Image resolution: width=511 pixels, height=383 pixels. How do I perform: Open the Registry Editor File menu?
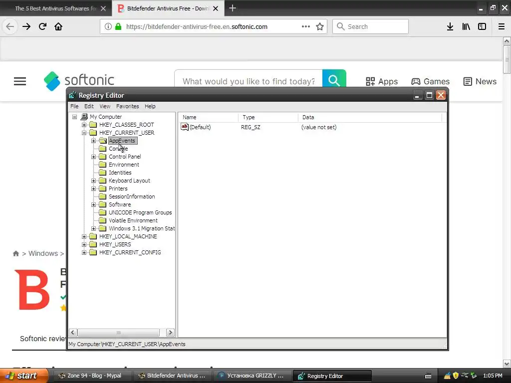[x=74, y=106]
